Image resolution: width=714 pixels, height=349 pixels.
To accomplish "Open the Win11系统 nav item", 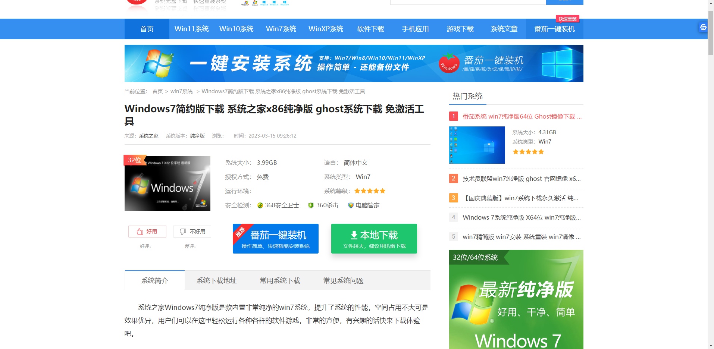I will [192, 29].
